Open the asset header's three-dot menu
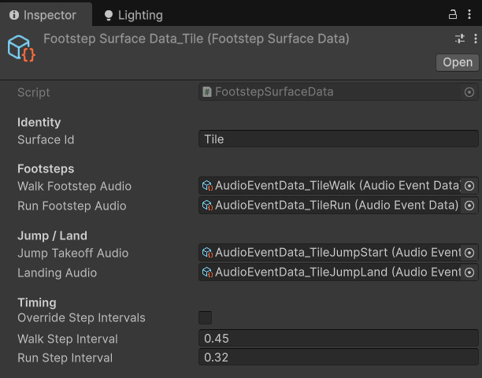 point(476,39)
